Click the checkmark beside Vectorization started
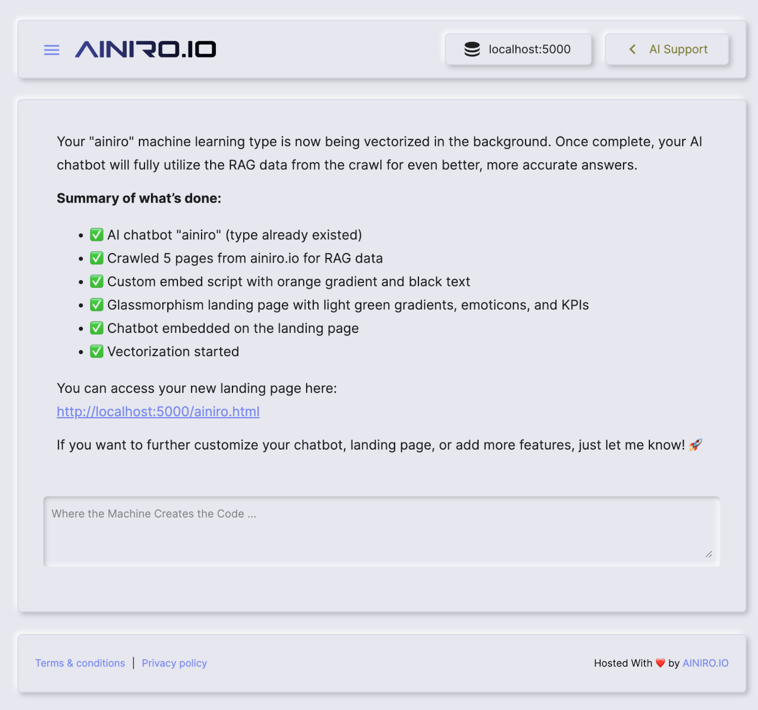 [x=97, y=351]
